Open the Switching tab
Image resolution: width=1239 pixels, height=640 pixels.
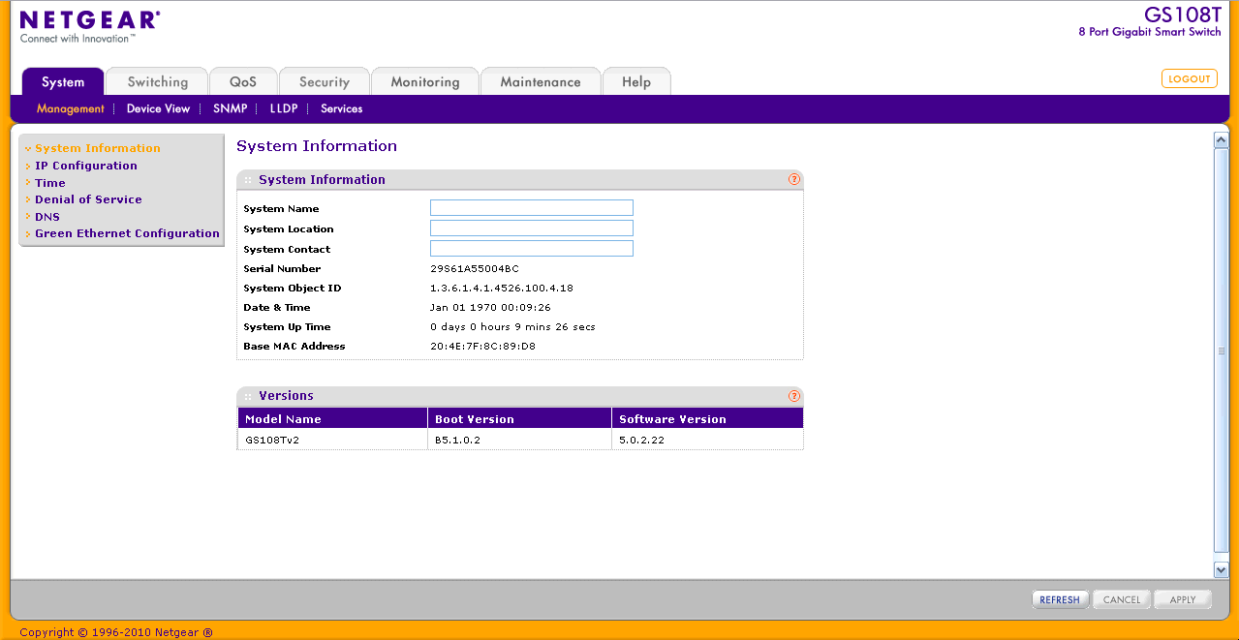tap(157, 82)
